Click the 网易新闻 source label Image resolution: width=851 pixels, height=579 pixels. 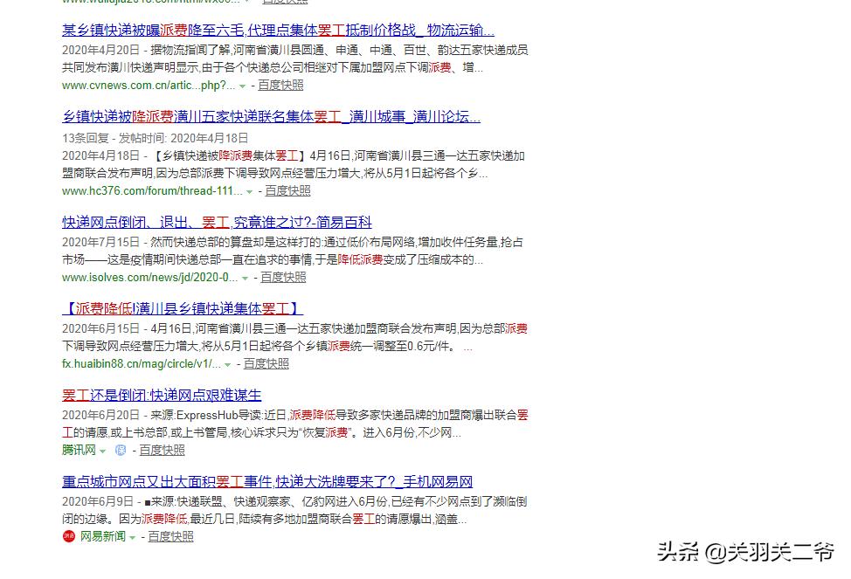[x=103, y=536]
